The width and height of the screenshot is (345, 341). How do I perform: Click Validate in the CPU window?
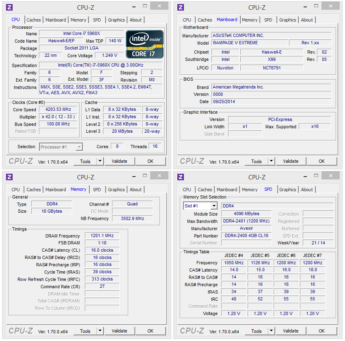pyautogui.click(x=119, y=161)
